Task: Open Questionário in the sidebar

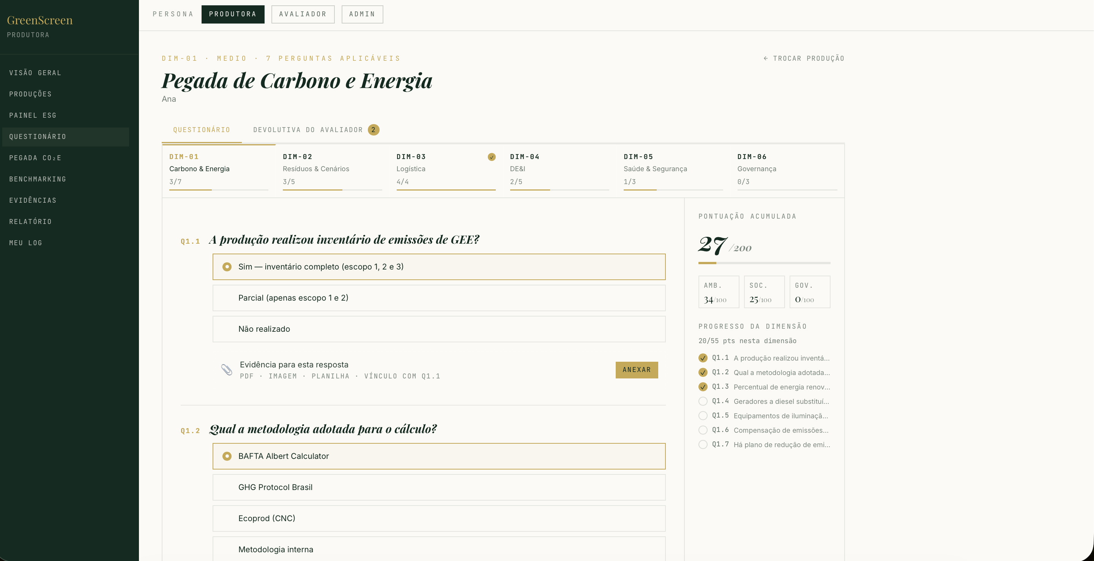Action: 66,137
